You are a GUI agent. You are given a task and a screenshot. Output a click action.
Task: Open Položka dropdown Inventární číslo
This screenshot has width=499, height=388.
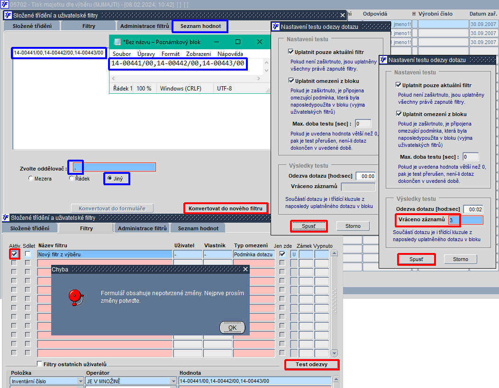pyautogui.click(x=81, y=381)
